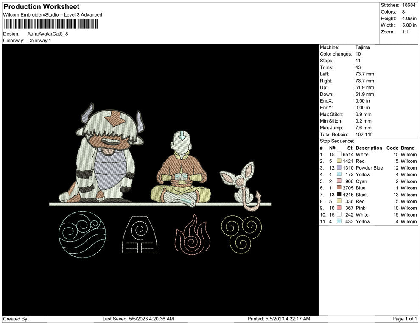Click the Height value 4.09 in
This screenshot has height=323, width=420.
point(409,19)
